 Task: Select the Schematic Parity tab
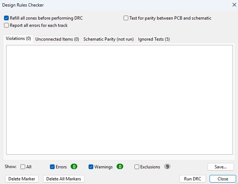pos(109,39)
